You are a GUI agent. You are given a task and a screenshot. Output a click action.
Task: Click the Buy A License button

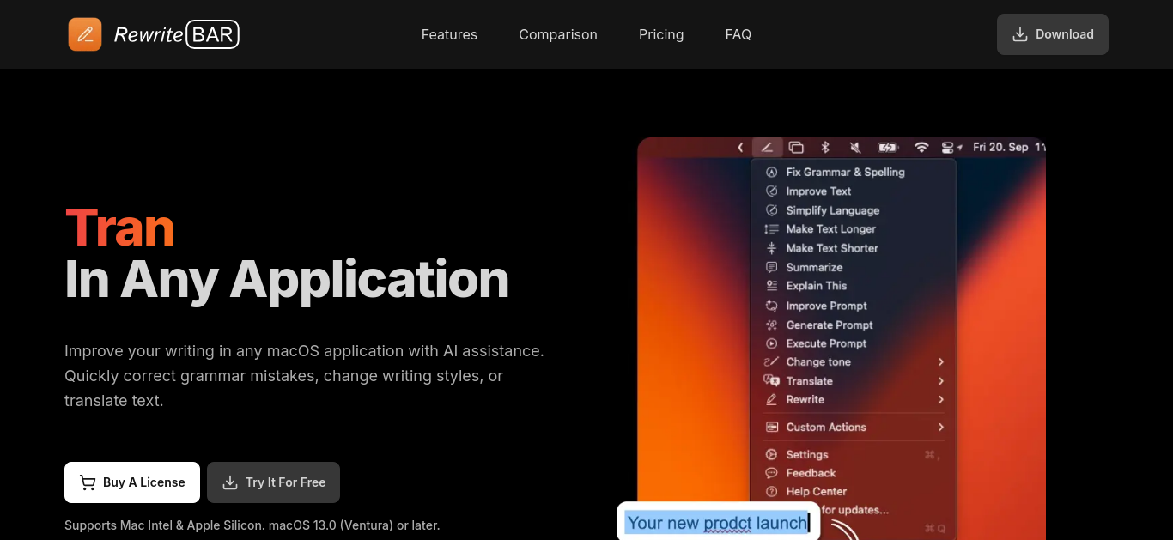(132, 482)
